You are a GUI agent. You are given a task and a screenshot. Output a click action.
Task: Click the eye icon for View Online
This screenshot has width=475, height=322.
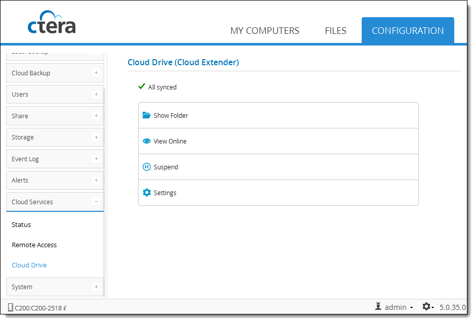point(147,141)
